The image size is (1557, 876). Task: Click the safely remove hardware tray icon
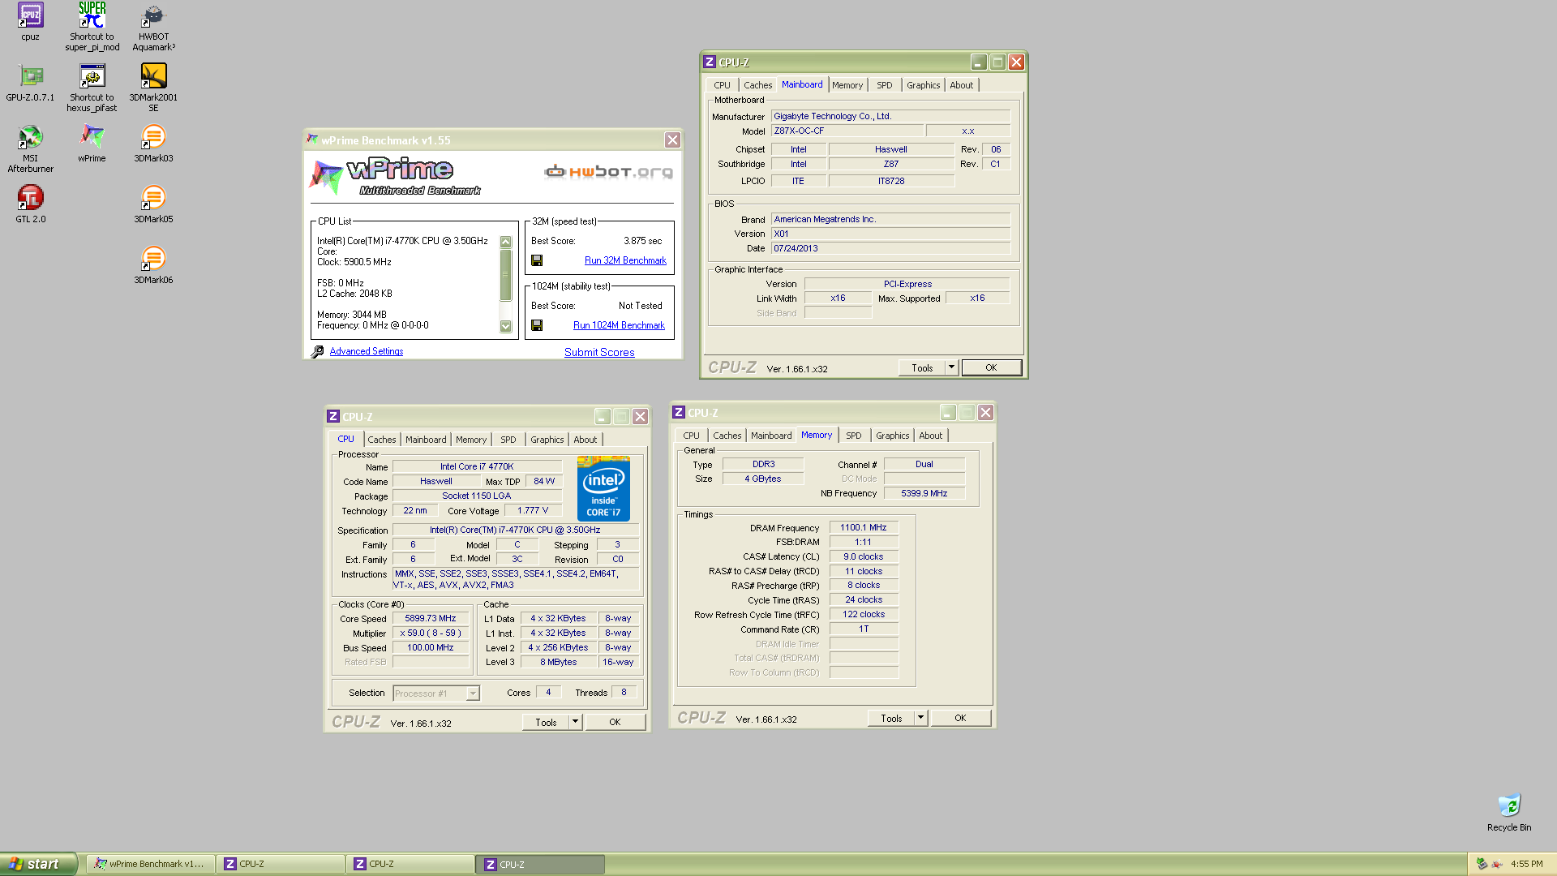coord(1482,865)
